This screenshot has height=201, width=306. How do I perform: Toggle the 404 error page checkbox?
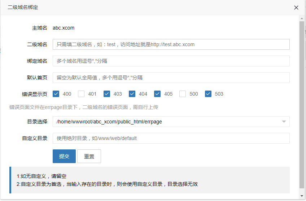point(132,94)
